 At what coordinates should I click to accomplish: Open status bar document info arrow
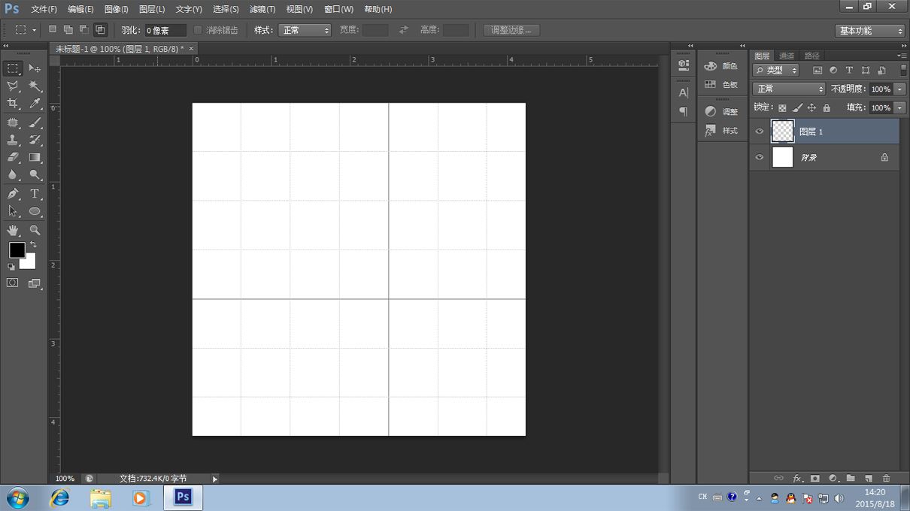214,479
